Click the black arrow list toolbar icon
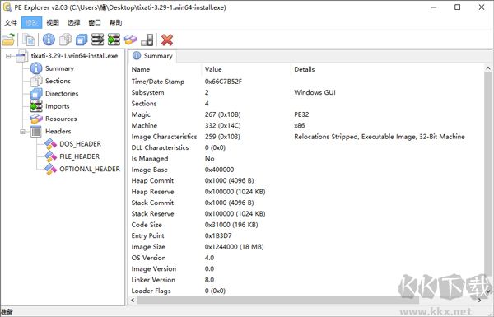 pyautogui.click(x=98, y=40)
